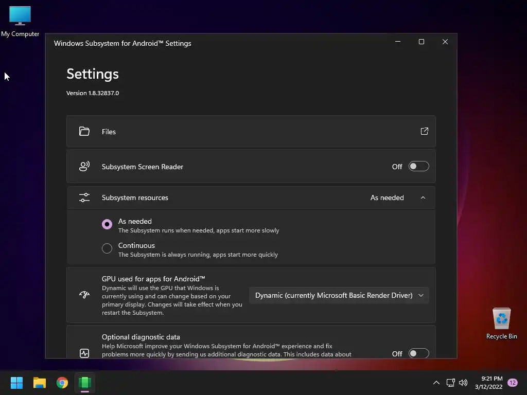
Task: Click 'The Subsystem is always running' description
Action: (x=198, y=255)
